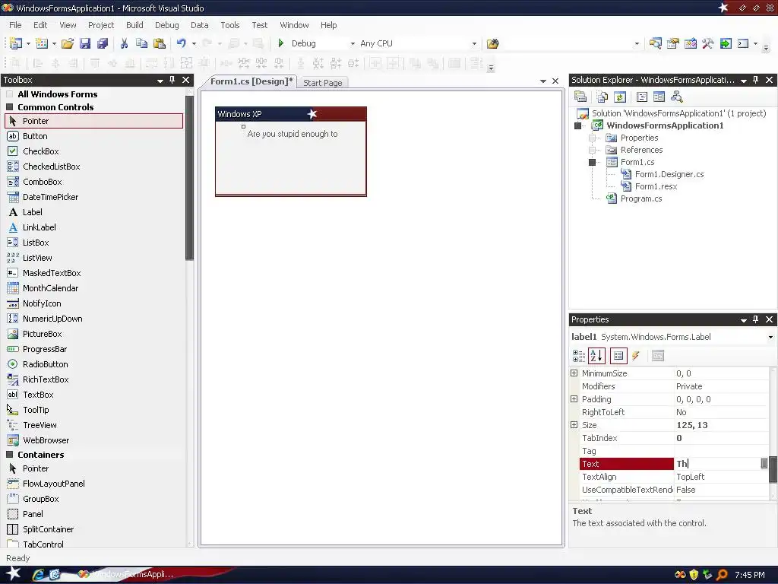Undo the last action
This screenshot has height=584, width=778.
(x=181, y=43)
